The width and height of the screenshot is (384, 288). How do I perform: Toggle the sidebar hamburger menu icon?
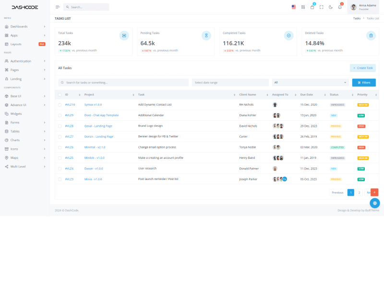point(58,7)
